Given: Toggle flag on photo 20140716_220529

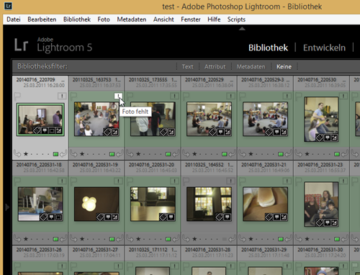Looking at the screenshot, I should point(186,96).
